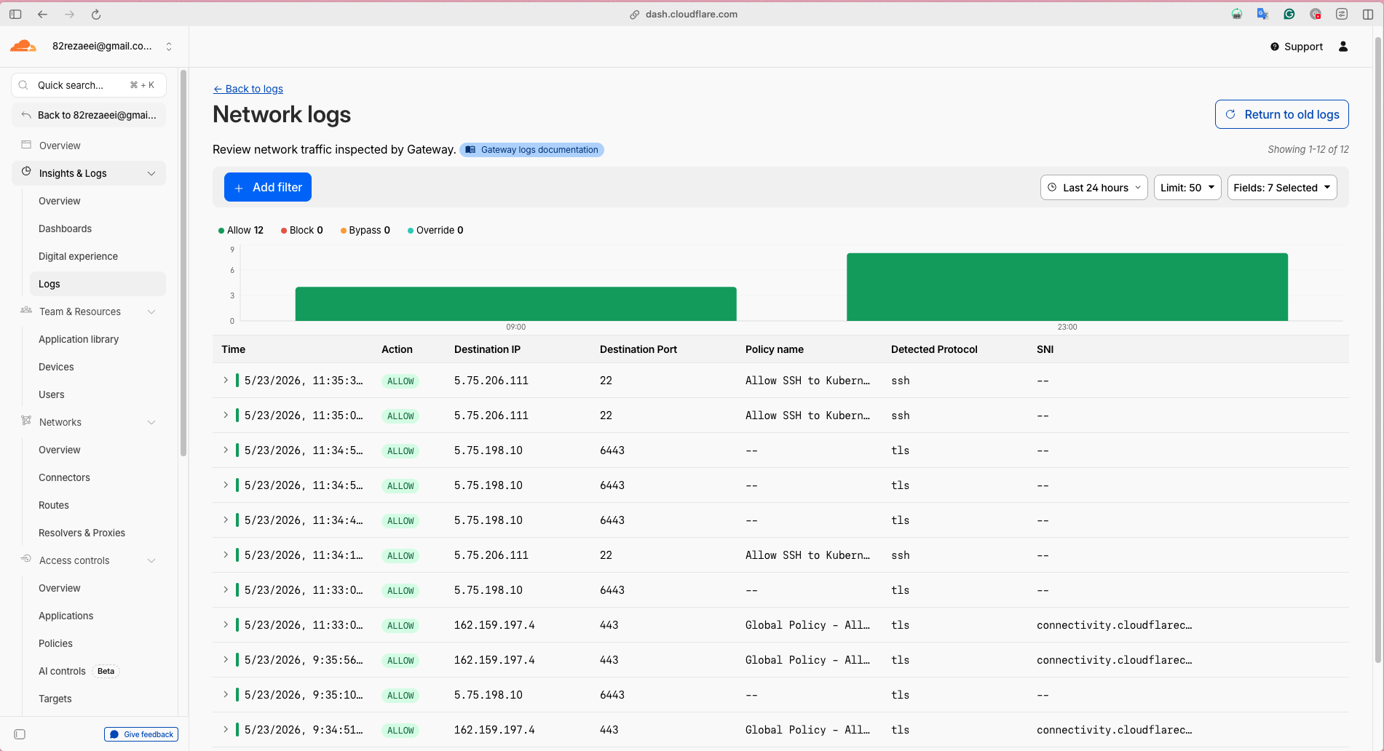This screenshot has width=1384, height=751.
Task: Click the plus icon on Add filter
Action: tap(239, 188)
